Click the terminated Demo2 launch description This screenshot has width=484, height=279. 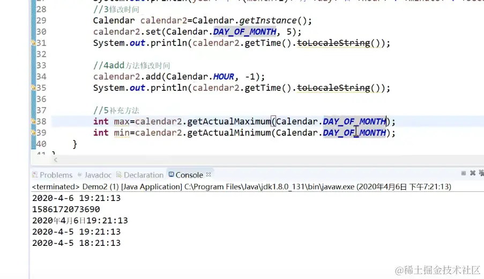tap(241, 187)
